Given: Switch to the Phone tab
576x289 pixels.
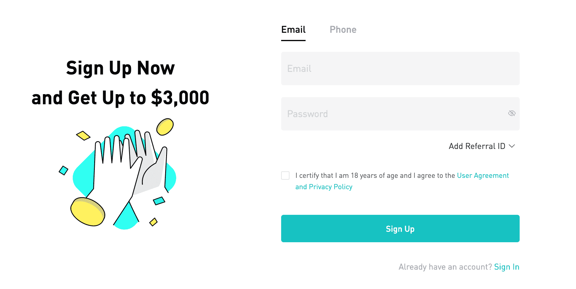Looking at the screenshot, I should pyautogui.click(x=343, y=30).
